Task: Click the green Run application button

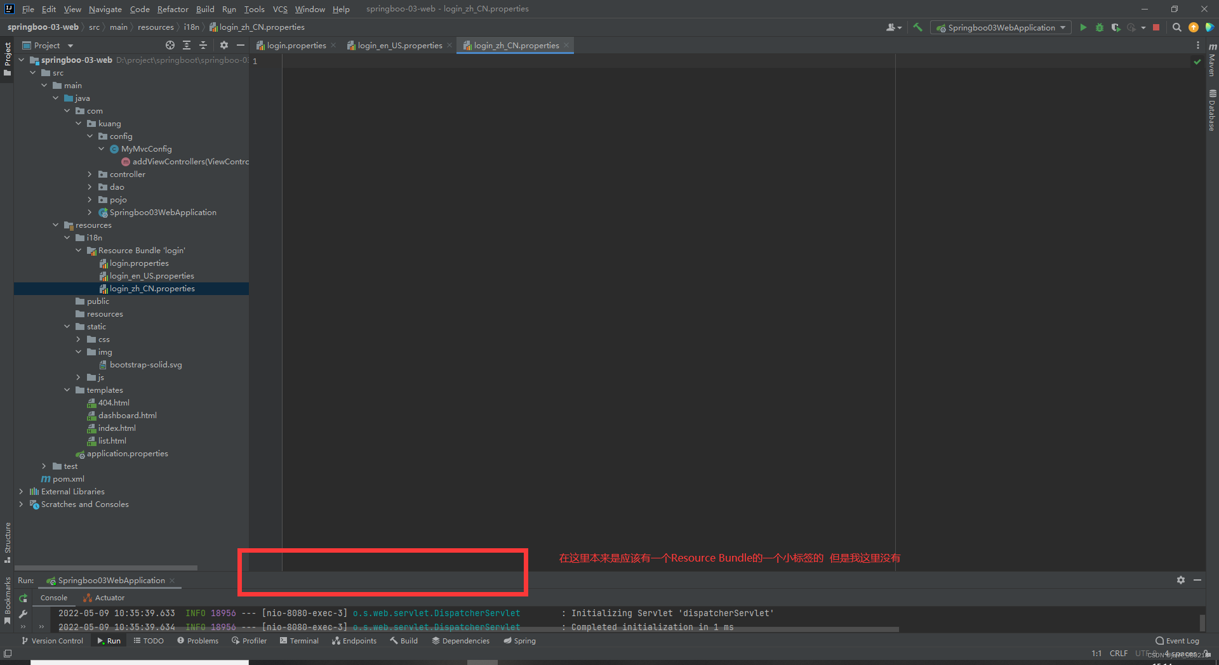Action: (1083, 27)
